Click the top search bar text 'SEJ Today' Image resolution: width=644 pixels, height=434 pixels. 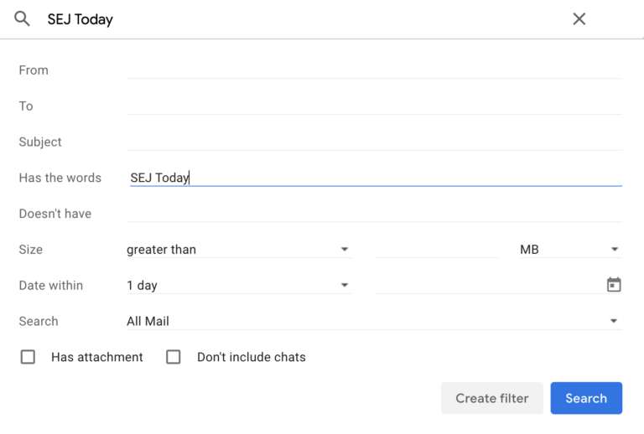pos(80,19)
